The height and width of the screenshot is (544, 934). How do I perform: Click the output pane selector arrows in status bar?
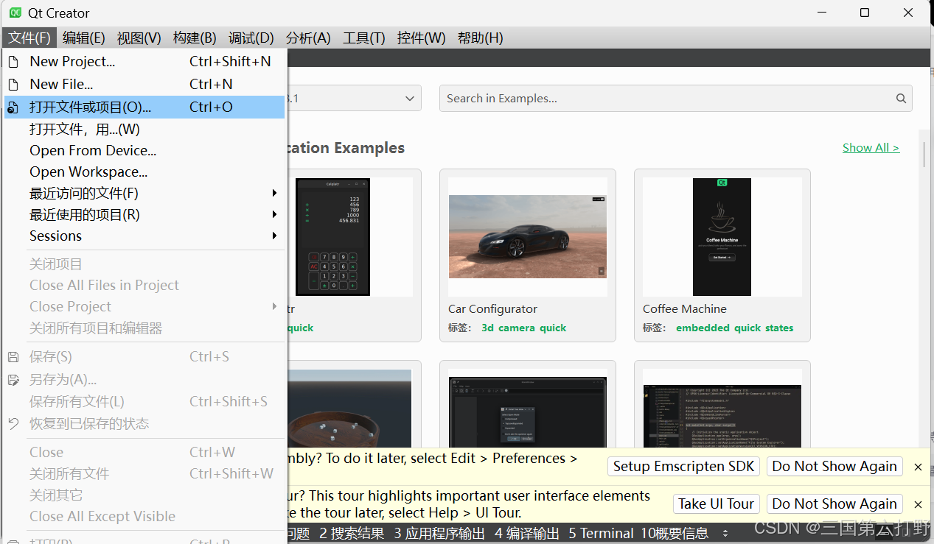pyautogui.click(x=725, y=534)
